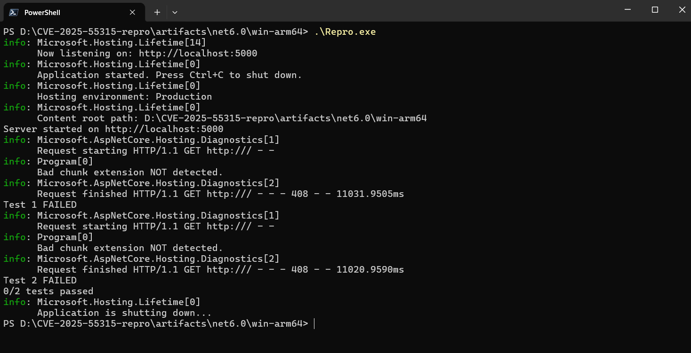Minimize the terminal window
Image resolution: width=691 pixels, height=353 pixels.
click(x=627, y=10)
